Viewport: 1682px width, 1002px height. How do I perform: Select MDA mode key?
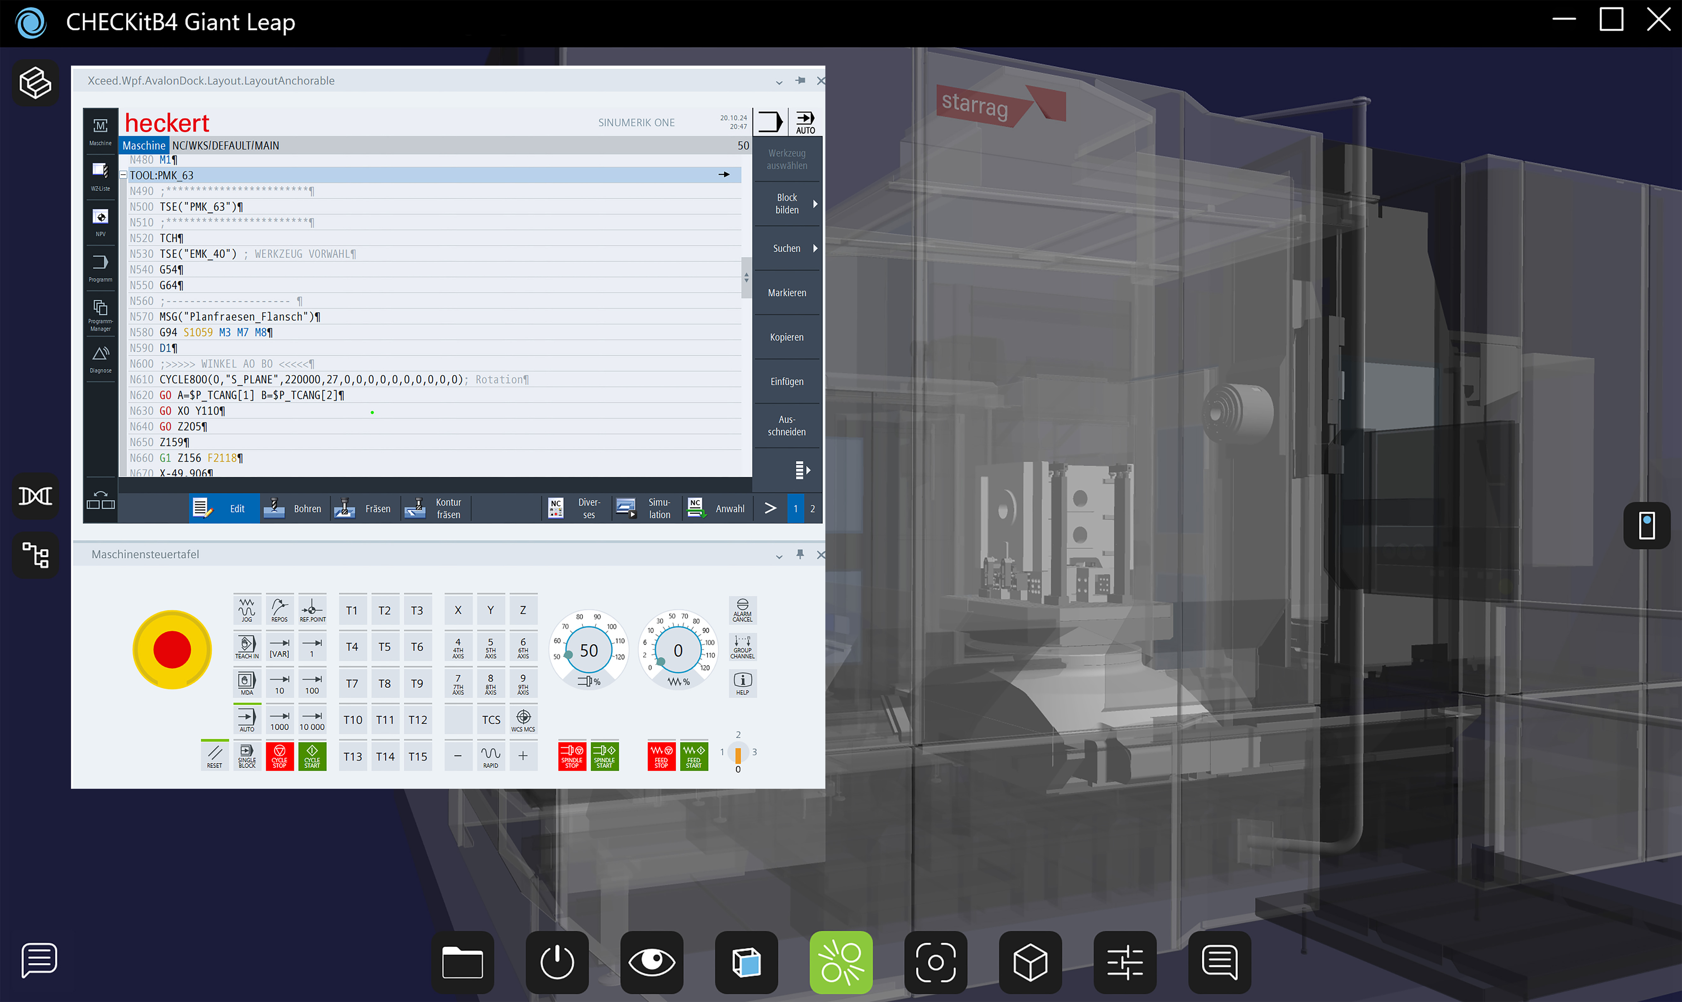click(x=247, y=683)
